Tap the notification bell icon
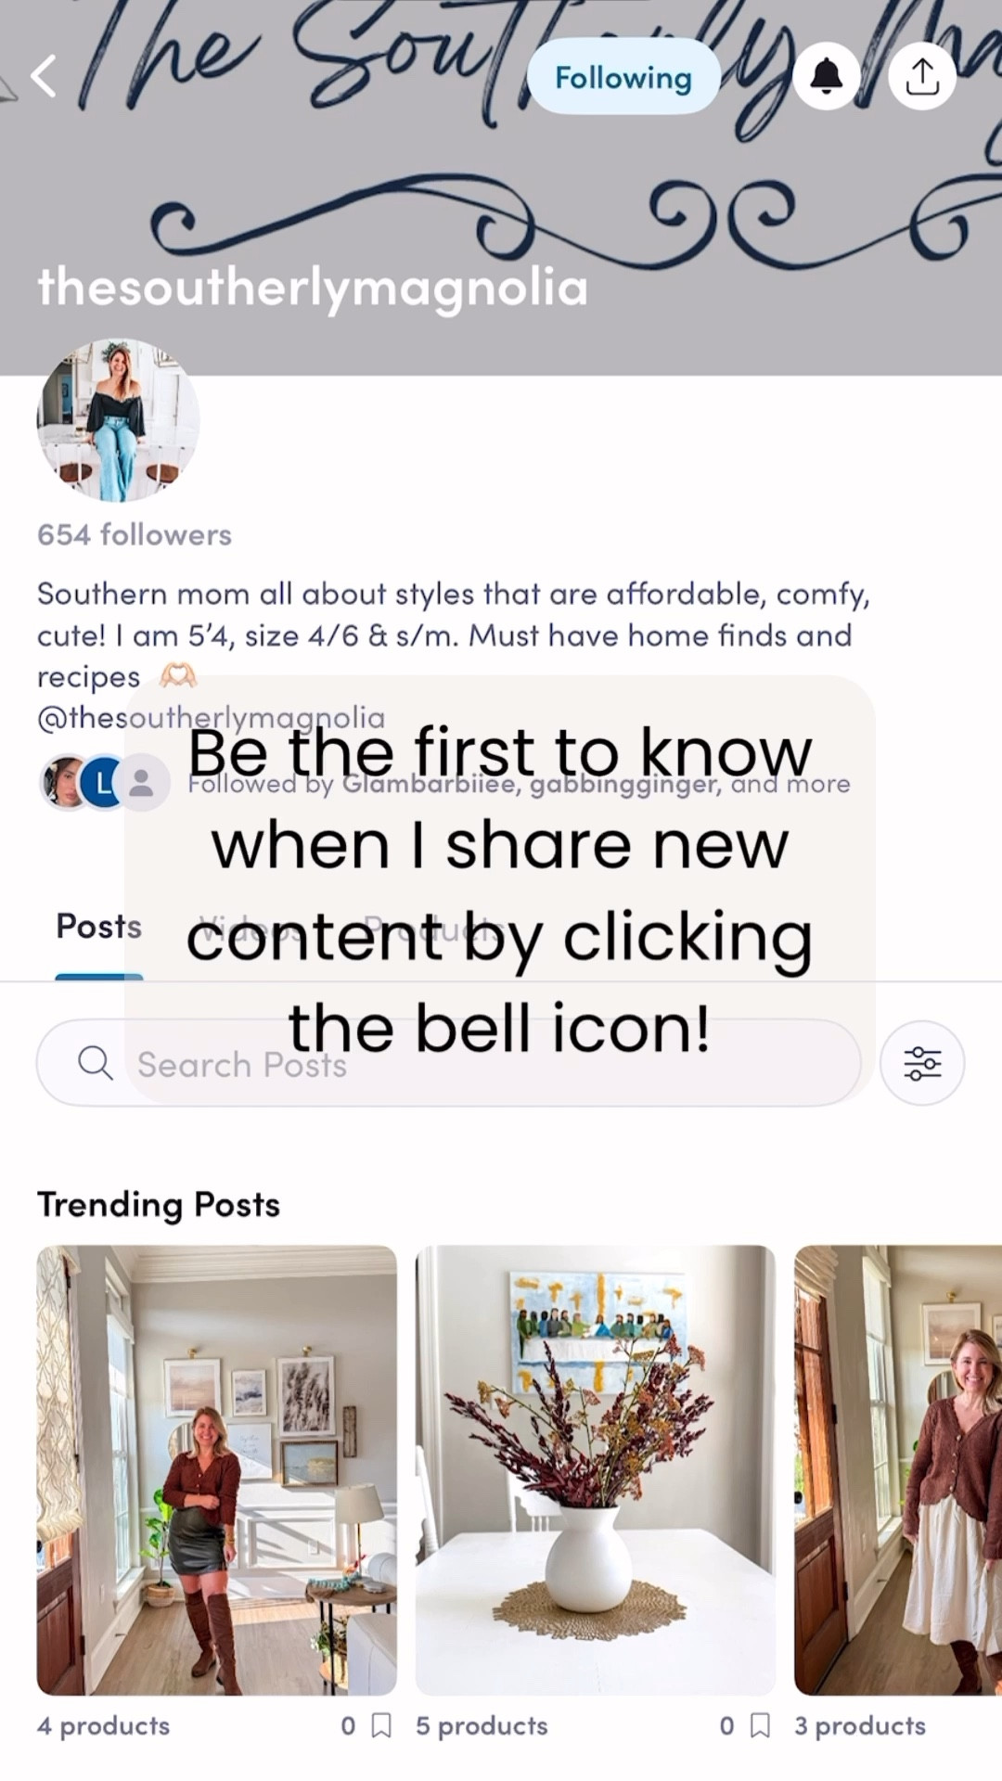The image size is (1002, 1781). (827, 76)
